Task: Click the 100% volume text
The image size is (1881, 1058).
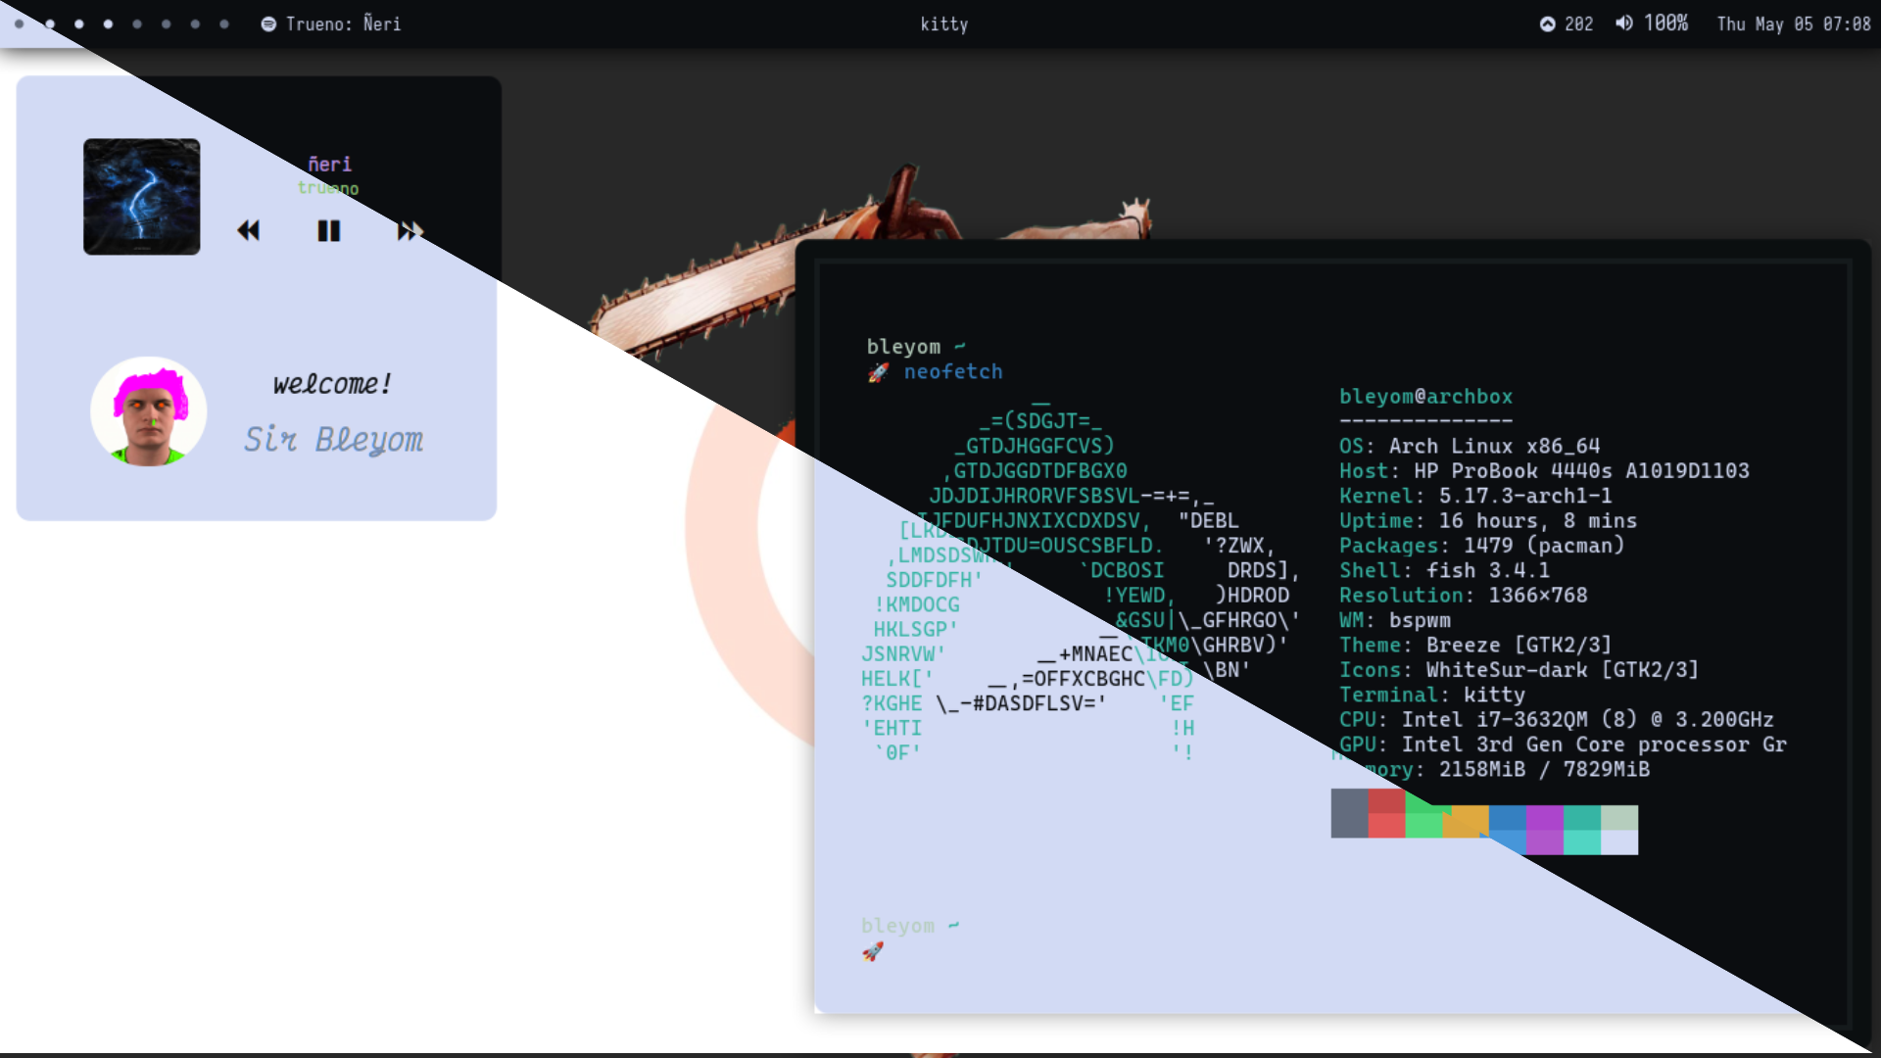Action: [1665, 24]
